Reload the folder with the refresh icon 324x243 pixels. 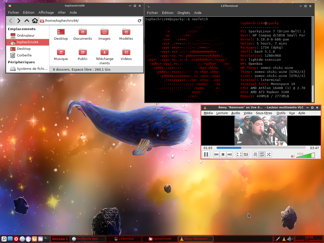pyautogui.click(x=139, y=21)
